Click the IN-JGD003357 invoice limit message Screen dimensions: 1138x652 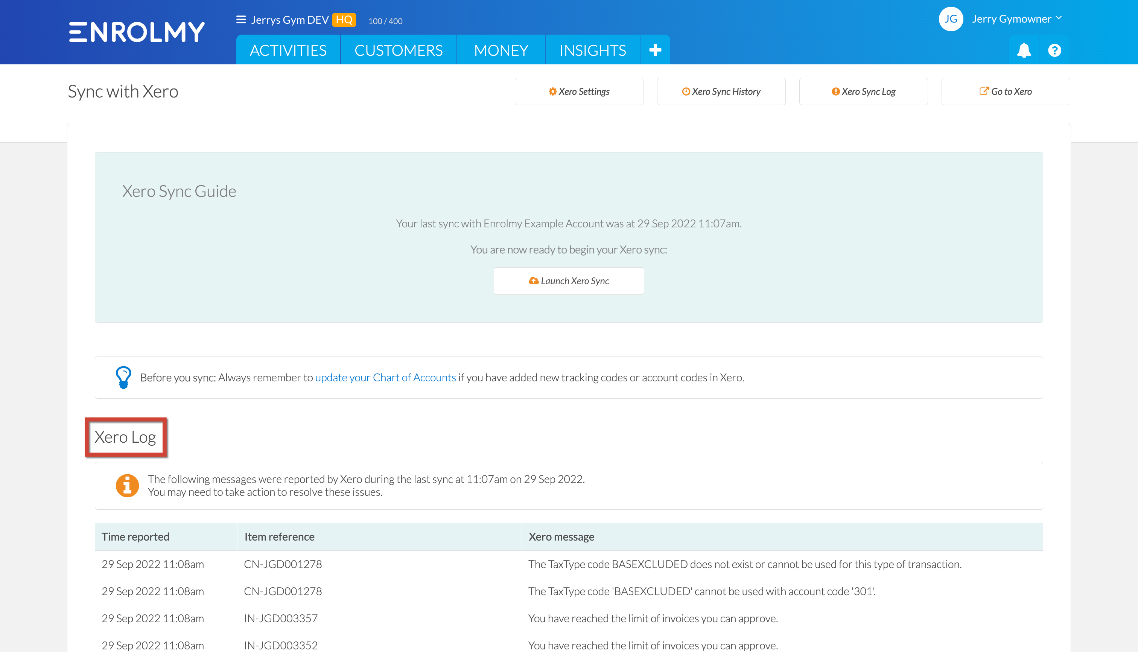click(x=653, y=618)
